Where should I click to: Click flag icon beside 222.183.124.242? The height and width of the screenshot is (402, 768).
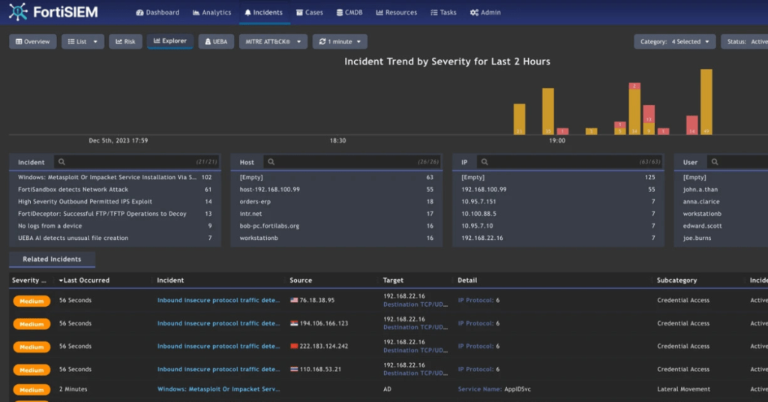coord(294,346)
